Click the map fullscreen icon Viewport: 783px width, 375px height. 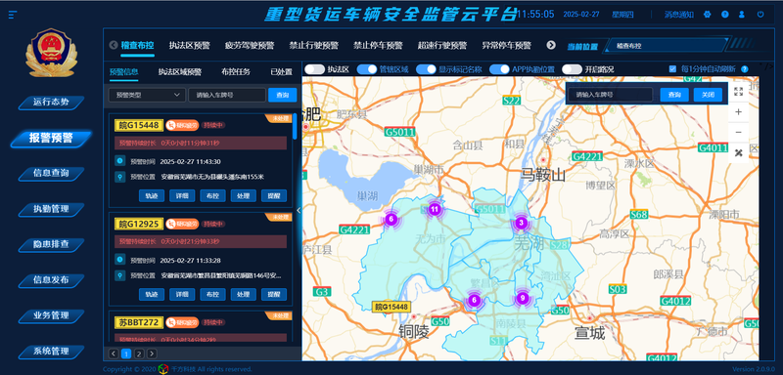[x=739, y=91]
